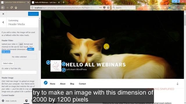
Task: Open the browser sidebar icon
Action: pos(174,8)
